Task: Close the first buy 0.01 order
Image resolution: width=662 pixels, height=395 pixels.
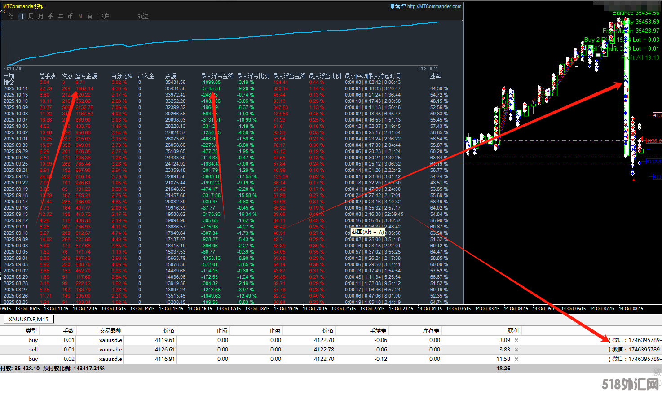Action: click(x=516, y=340)
